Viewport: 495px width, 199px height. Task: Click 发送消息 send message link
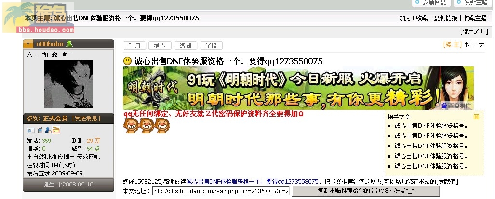click(x=86, y=119)
